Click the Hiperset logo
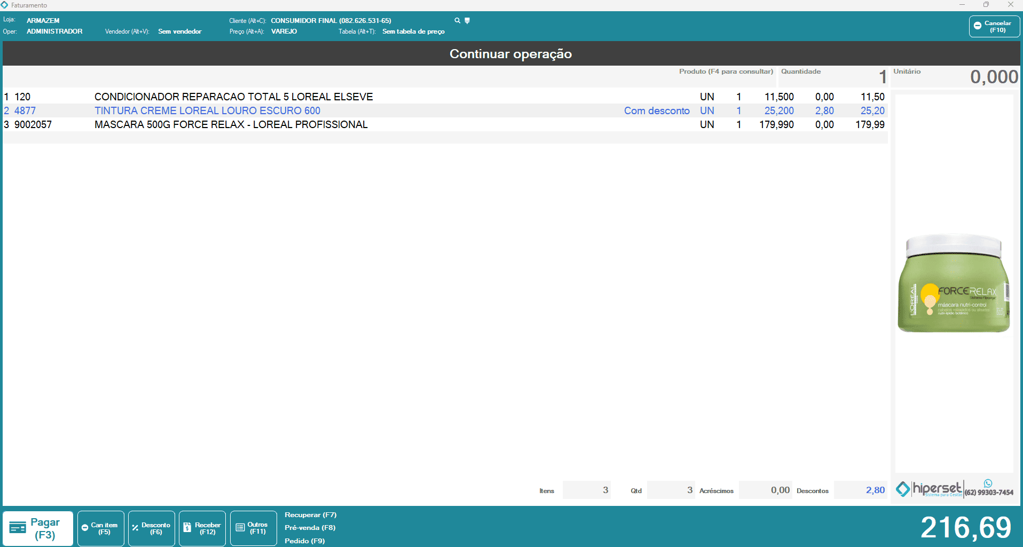 930,489
